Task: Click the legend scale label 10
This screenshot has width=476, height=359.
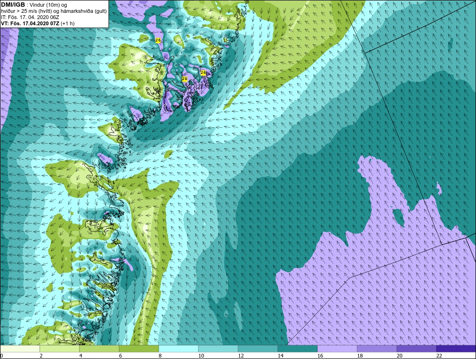Action: 201,356
